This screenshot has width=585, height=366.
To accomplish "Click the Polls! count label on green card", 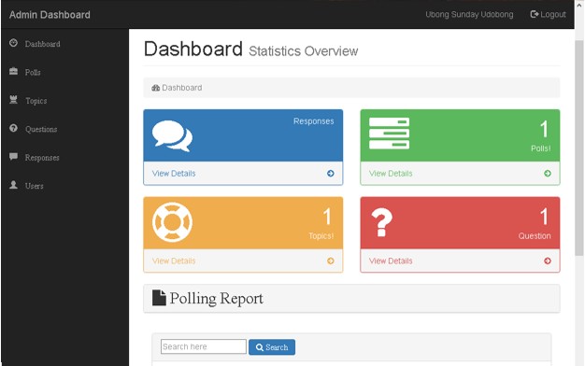I will [540, 148].
